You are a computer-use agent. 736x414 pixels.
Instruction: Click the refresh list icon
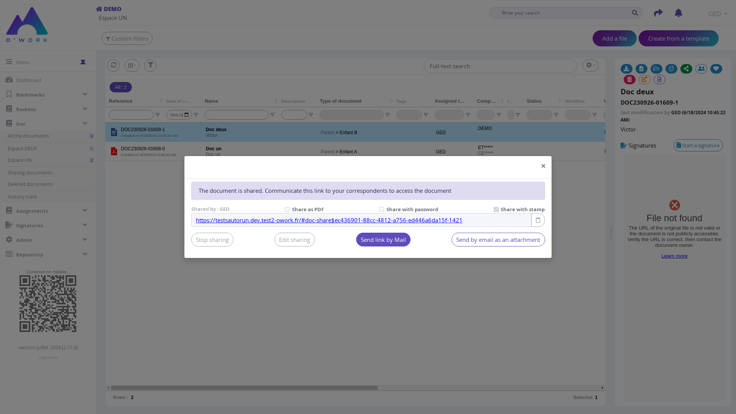(x=113, y=66)
